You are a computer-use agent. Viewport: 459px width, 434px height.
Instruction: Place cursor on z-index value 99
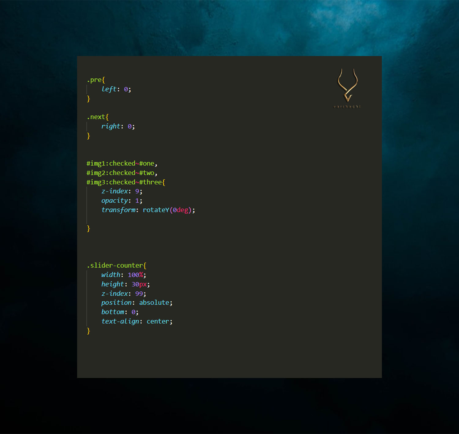tap(139, 294)
